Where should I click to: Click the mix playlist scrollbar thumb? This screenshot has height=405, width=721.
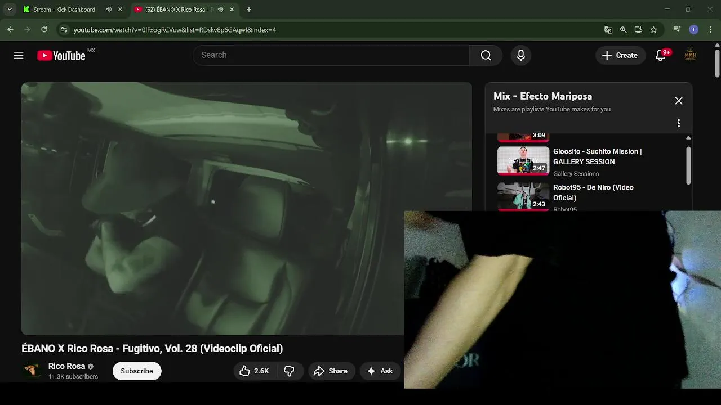[688, 165]
